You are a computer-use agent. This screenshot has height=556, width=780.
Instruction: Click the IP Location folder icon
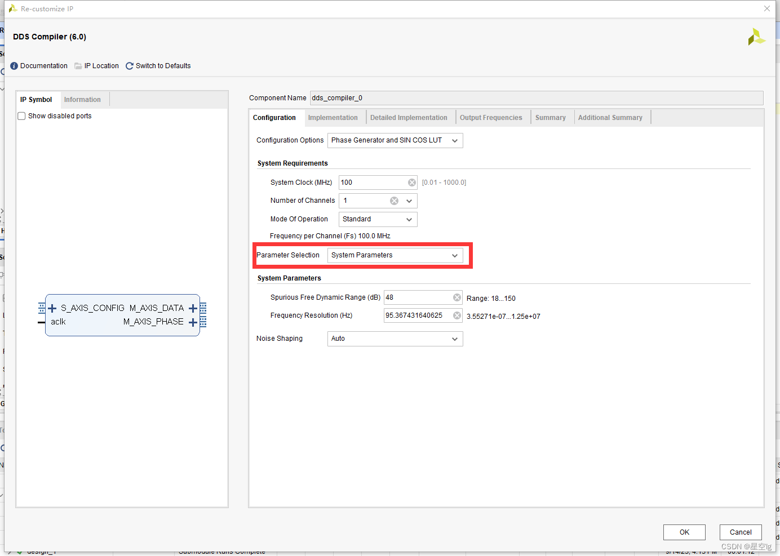coord(78,66)
